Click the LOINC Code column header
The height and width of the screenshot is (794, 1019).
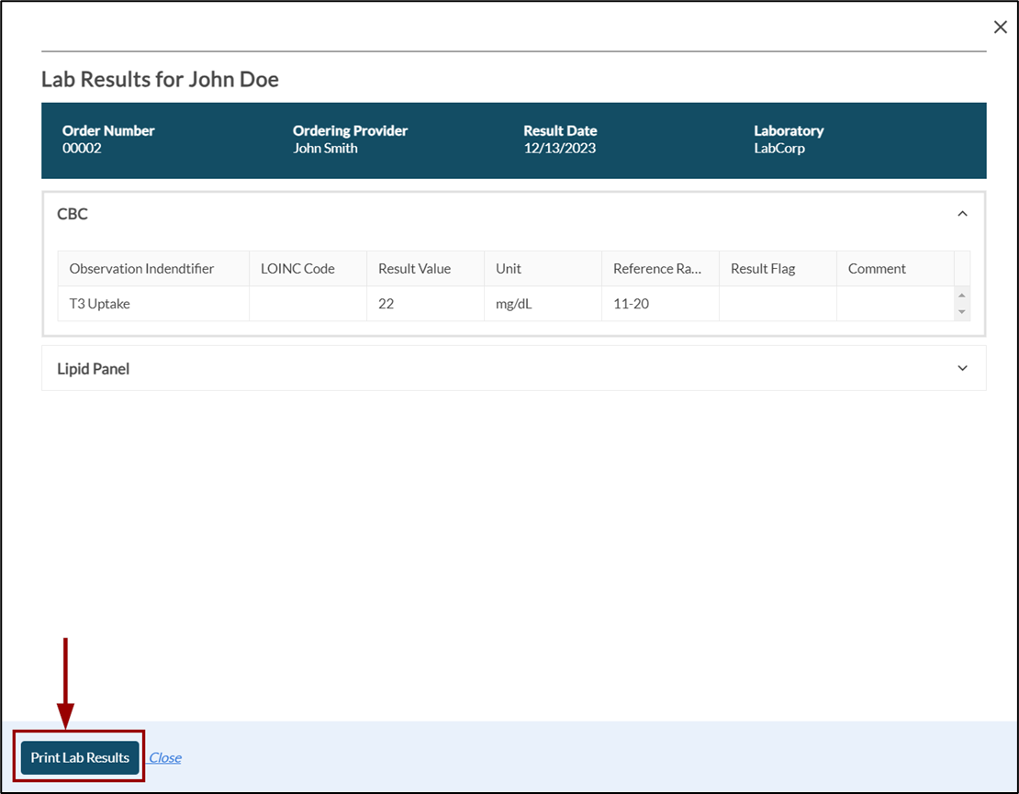[x=297, y=269]
